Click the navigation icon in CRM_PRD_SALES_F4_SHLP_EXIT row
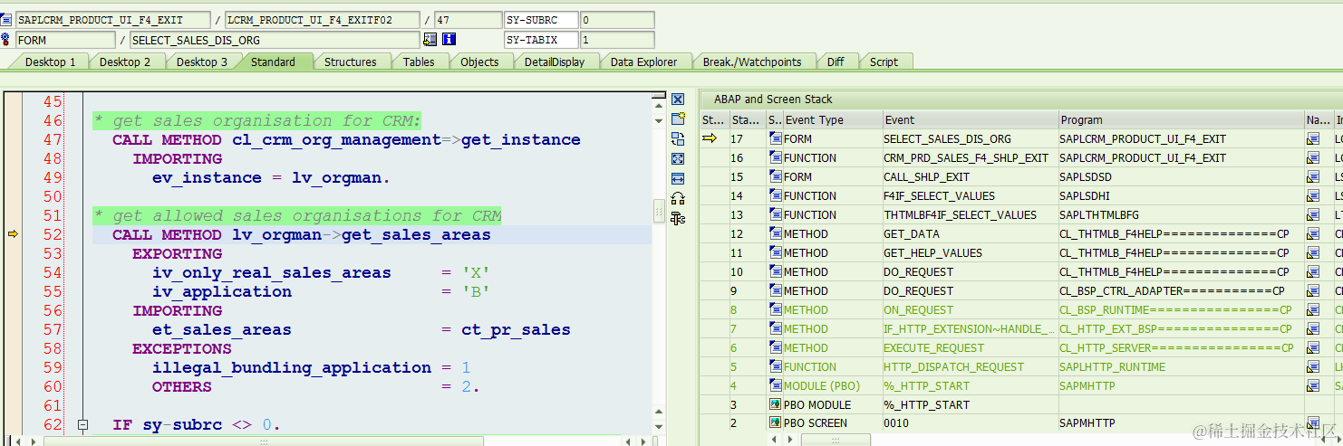The image size is (1343, 446). point(1313,158)
